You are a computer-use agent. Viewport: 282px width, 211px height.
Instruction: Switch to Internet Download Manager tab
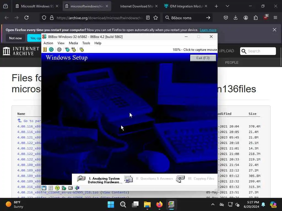coord(137,6)
